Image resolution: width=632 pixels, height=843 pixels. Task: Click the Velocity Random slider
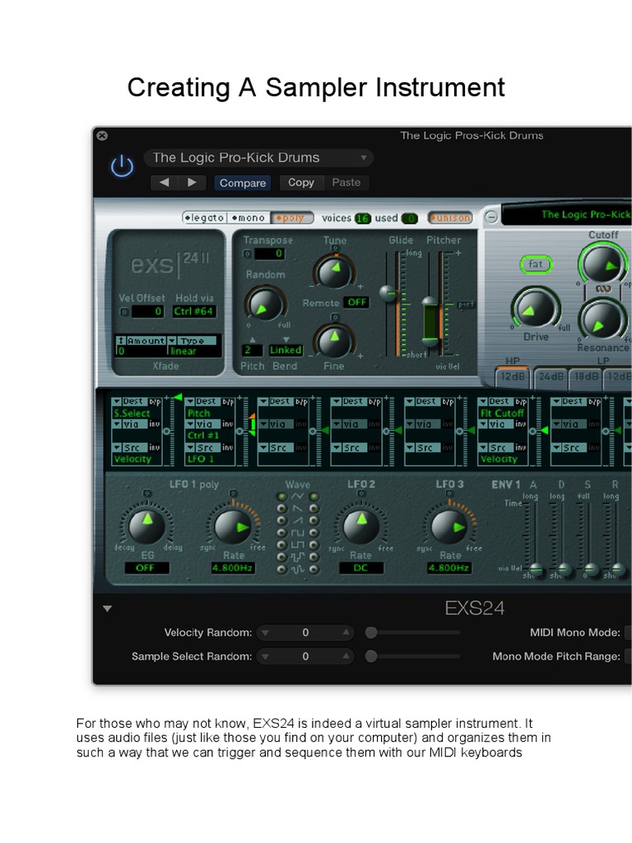[412, 633]
